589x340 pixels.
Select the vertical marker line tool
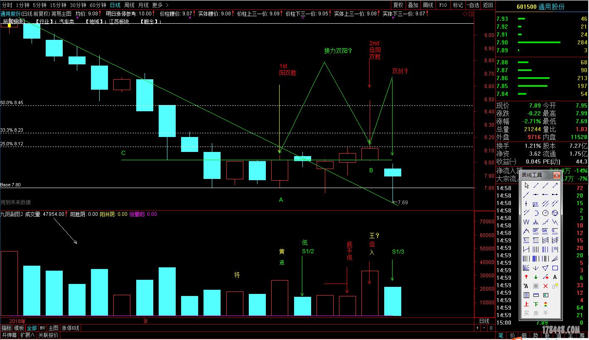pos(526,203)
